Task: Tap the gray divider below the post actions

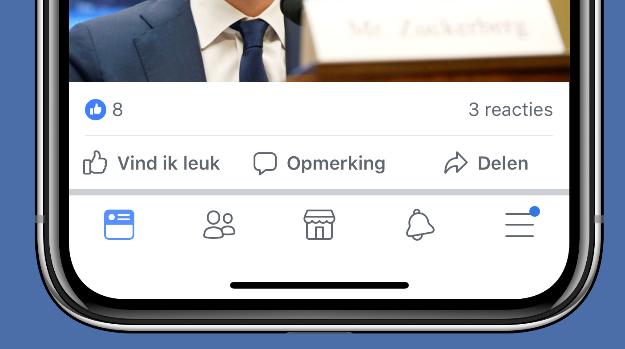Action: (x=319, y=192)
